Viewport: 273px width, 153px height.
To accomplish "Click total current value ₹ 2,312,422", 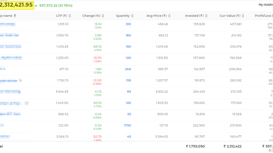I will [x=233, y=146].
